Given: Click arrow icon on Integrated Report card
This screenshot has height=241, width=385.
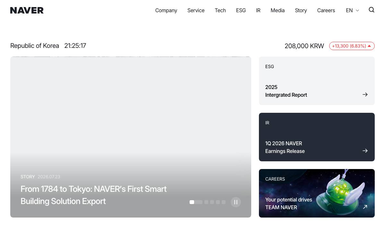Looking at the screenshot, I should tap(365, 94).
